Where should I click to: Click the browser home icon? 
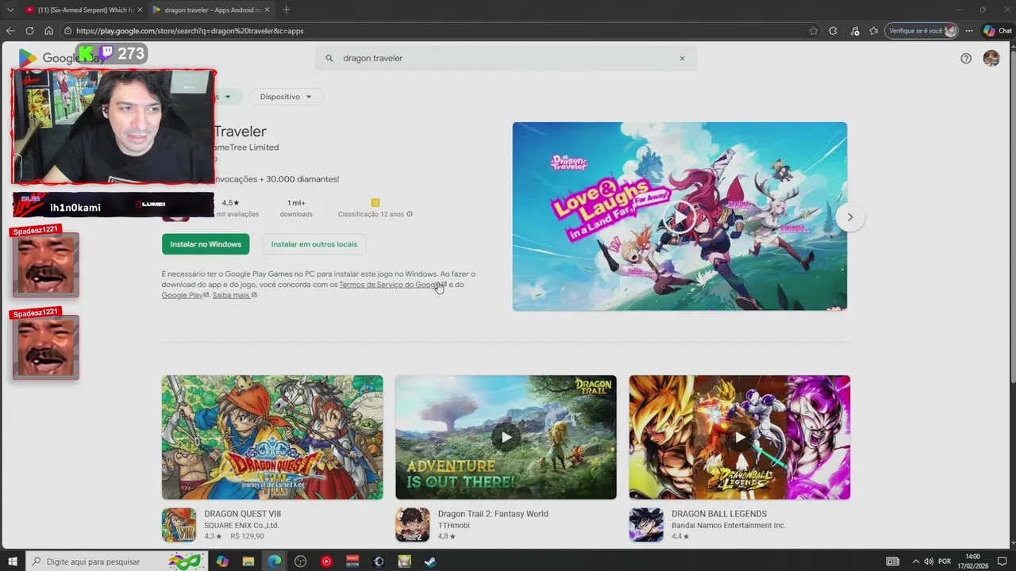pos(48,31)
